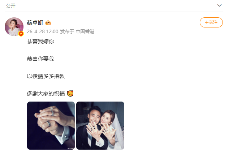Click the 发布于 中国香港 location text
This screenshot has width=229, height=150.
click(x=77, y=31)
